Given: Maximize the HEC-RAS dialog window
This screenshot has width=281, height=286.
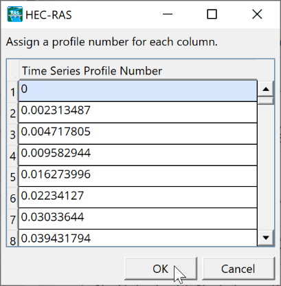Looking at the screenshot, I should [212, 14].
